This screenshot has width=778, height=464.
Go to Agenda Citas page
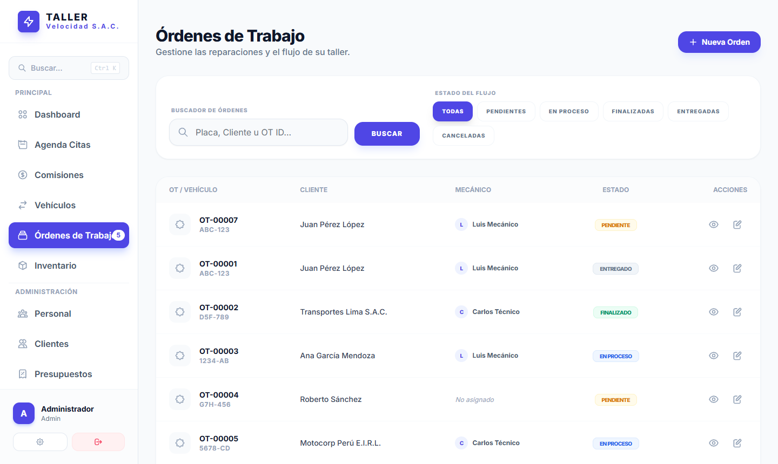(69, 145)
